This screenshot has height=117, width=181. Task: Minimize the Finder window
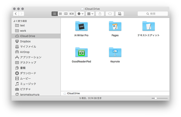coord(18,9)
